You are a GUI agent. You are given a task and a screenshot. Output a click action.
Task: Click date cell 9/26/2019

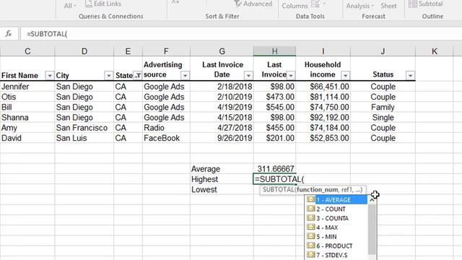tap(222, 138)
